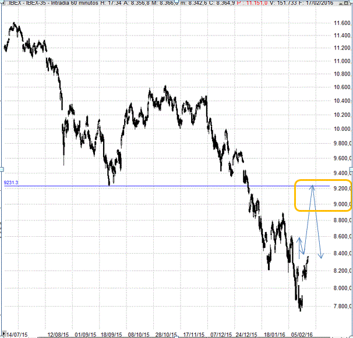This screenshot has width=353, height=338.
Task: Click the 24/12/15 date axis label
Action: point(246,335)
